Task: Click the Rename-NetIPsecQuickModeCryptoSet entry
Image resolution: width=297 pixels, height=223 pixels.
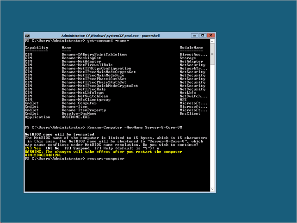Action: [100, 86]
